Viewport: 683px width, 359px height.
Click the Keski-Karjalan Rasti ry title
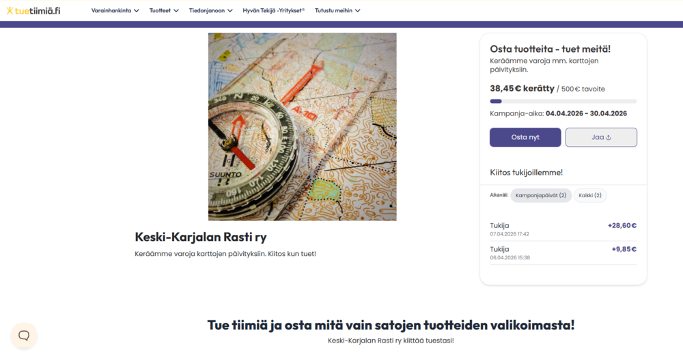pyautogui.click(x=201, y=238)
